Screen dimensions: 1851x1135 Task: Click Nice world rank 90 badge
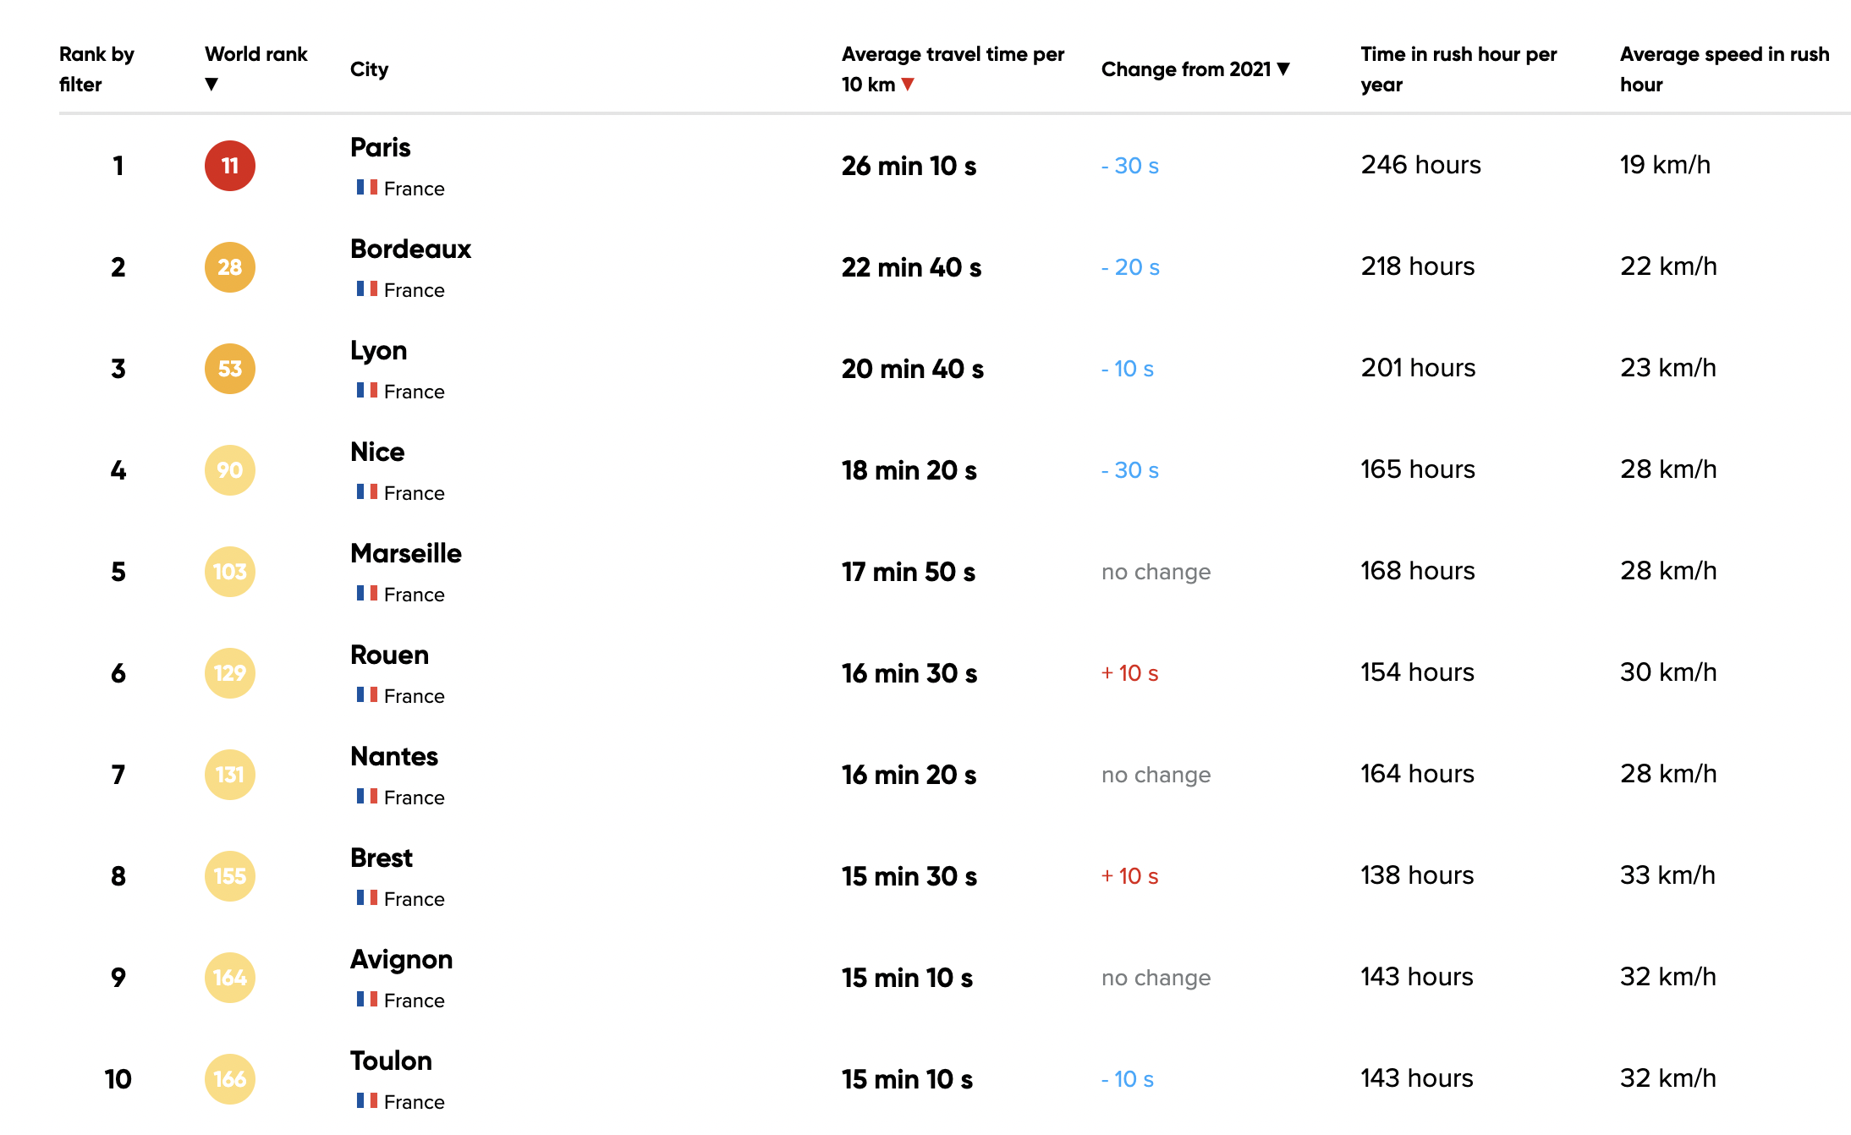coord(230,470)
